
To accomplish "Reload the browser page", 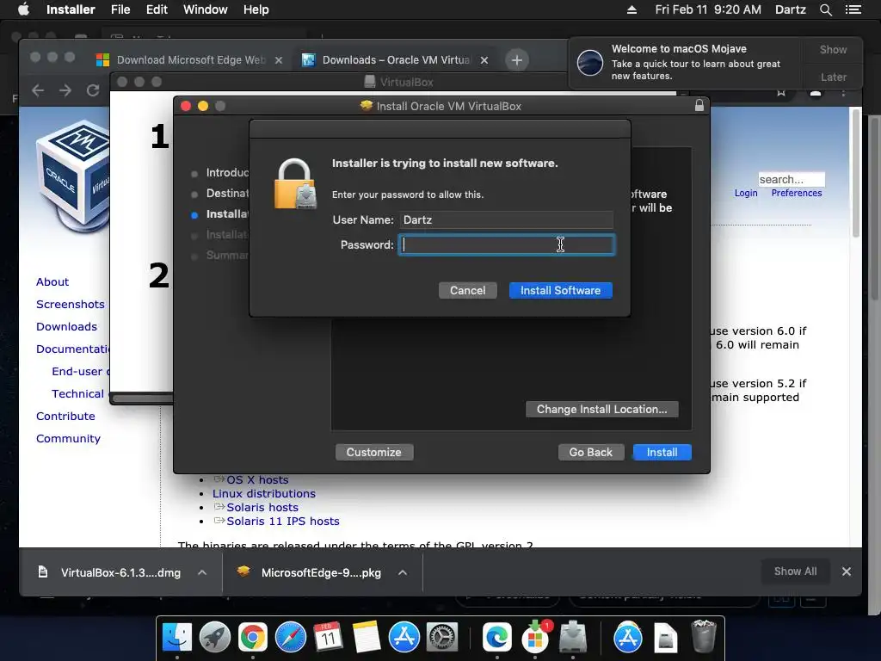I will pos(93,90).
